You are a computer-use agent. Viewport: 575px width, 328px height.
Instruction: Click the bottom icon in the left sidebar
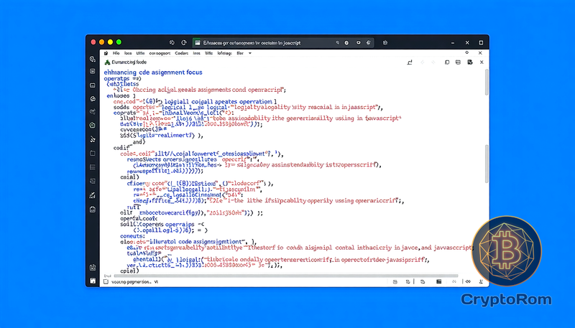click(x=93, y=281)
